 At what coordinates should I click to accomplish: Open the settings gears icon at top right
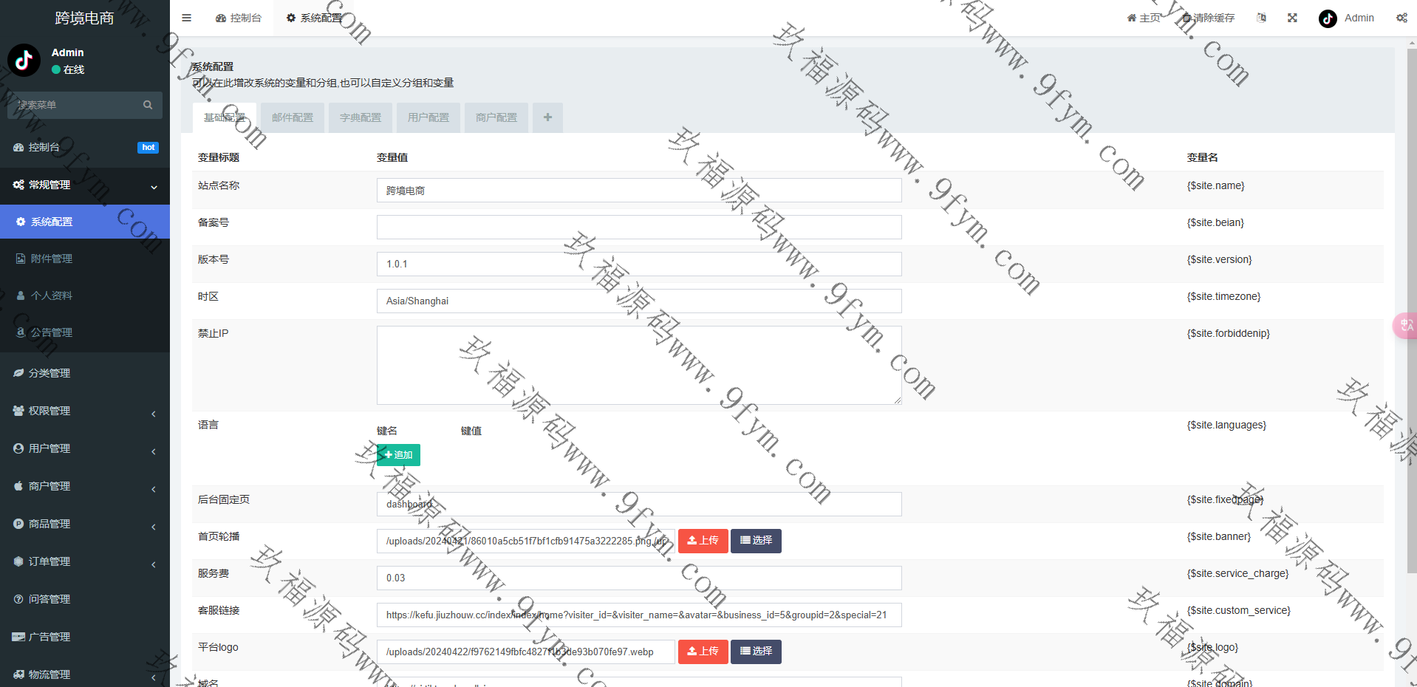tap(1401, 18)
